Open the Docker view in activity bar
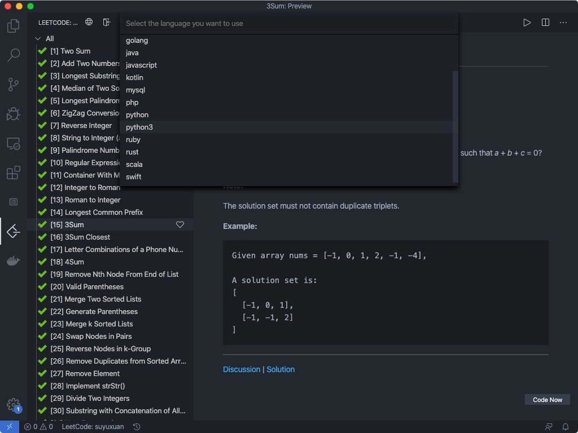Viewport: 578px width, 433px height. click(14, 260)
